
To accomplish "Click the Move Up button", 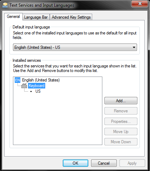I will tap(121, 132).
